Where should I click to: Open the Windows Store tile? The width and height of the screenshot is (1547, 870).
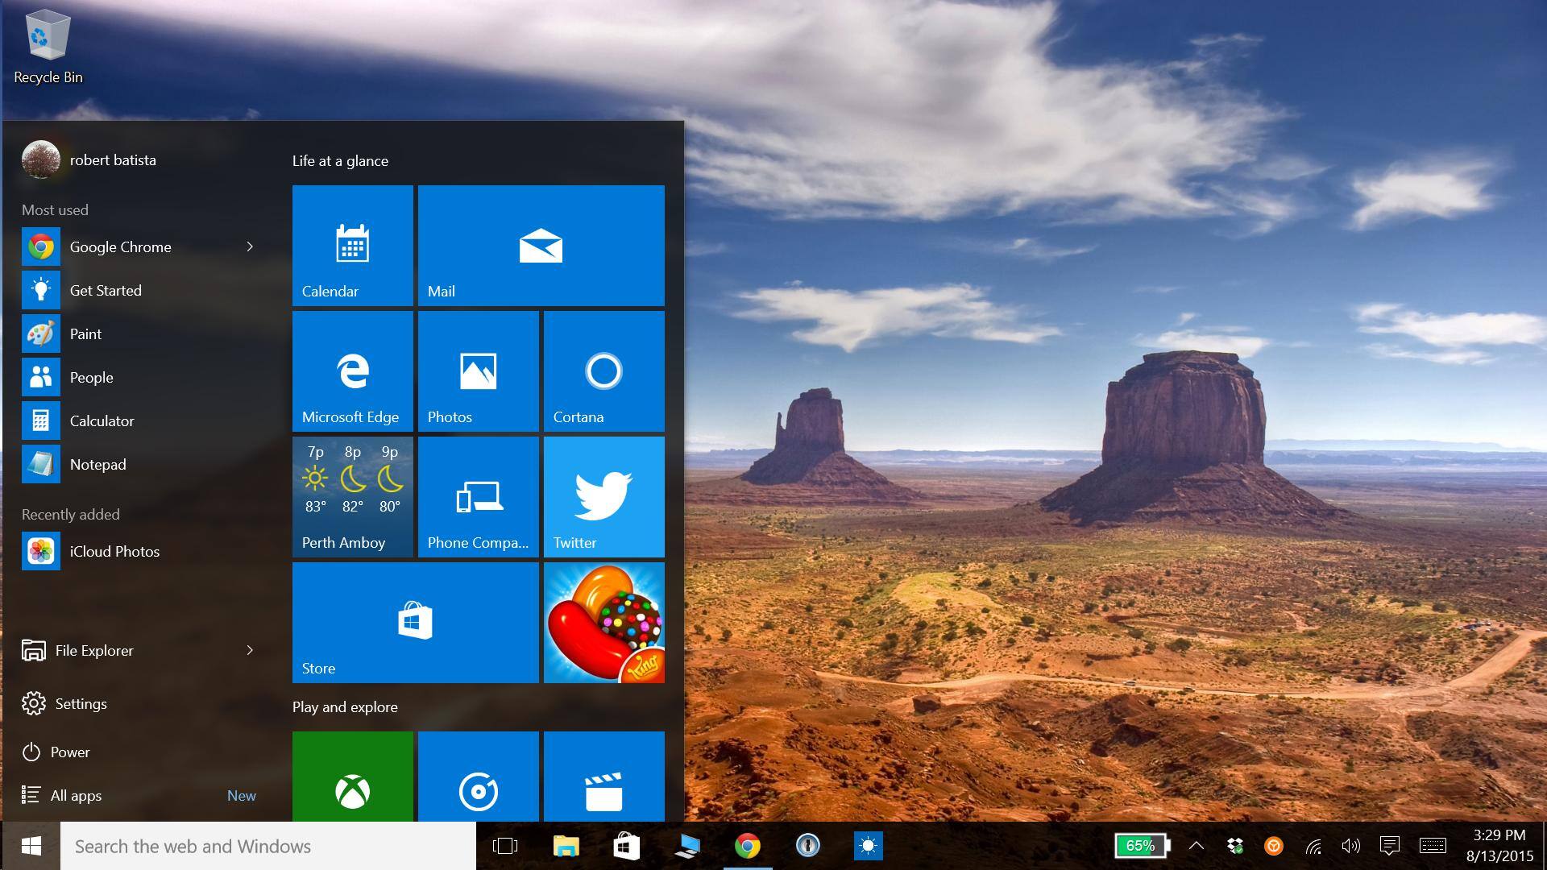(415, 622)
